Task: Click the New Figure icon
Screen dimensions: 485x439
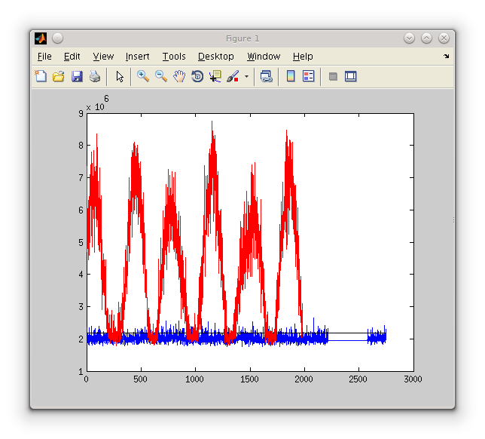Action: point(41,76)
